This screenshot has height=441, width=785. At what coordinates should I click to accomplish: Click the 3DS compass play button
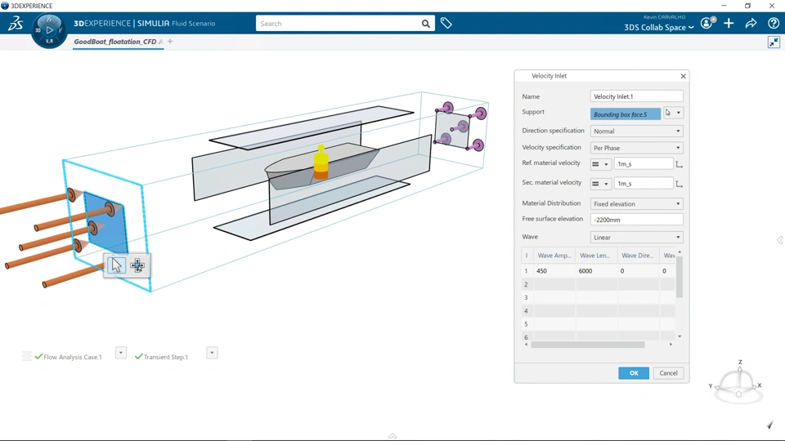point(49,30)
